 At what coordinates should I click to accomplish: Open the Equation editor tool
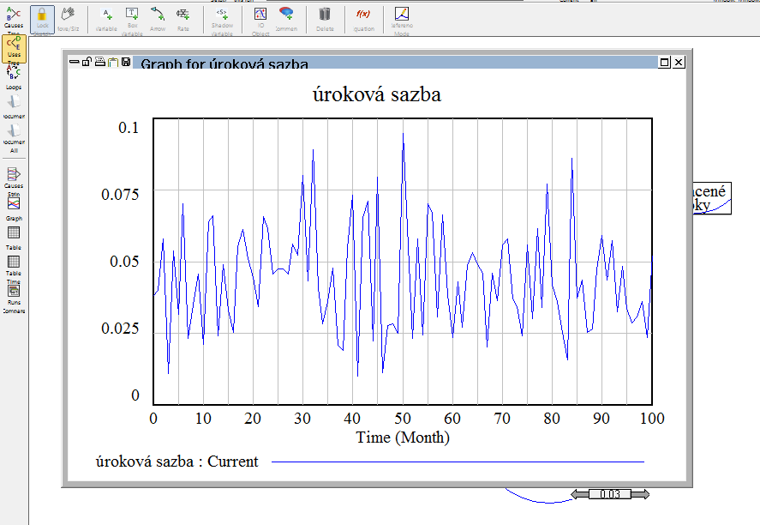[363, 17]
